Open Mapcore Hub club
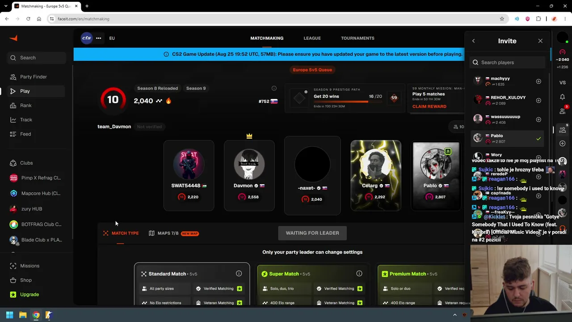Screen dimensions: 572x322 pos(36,193)
